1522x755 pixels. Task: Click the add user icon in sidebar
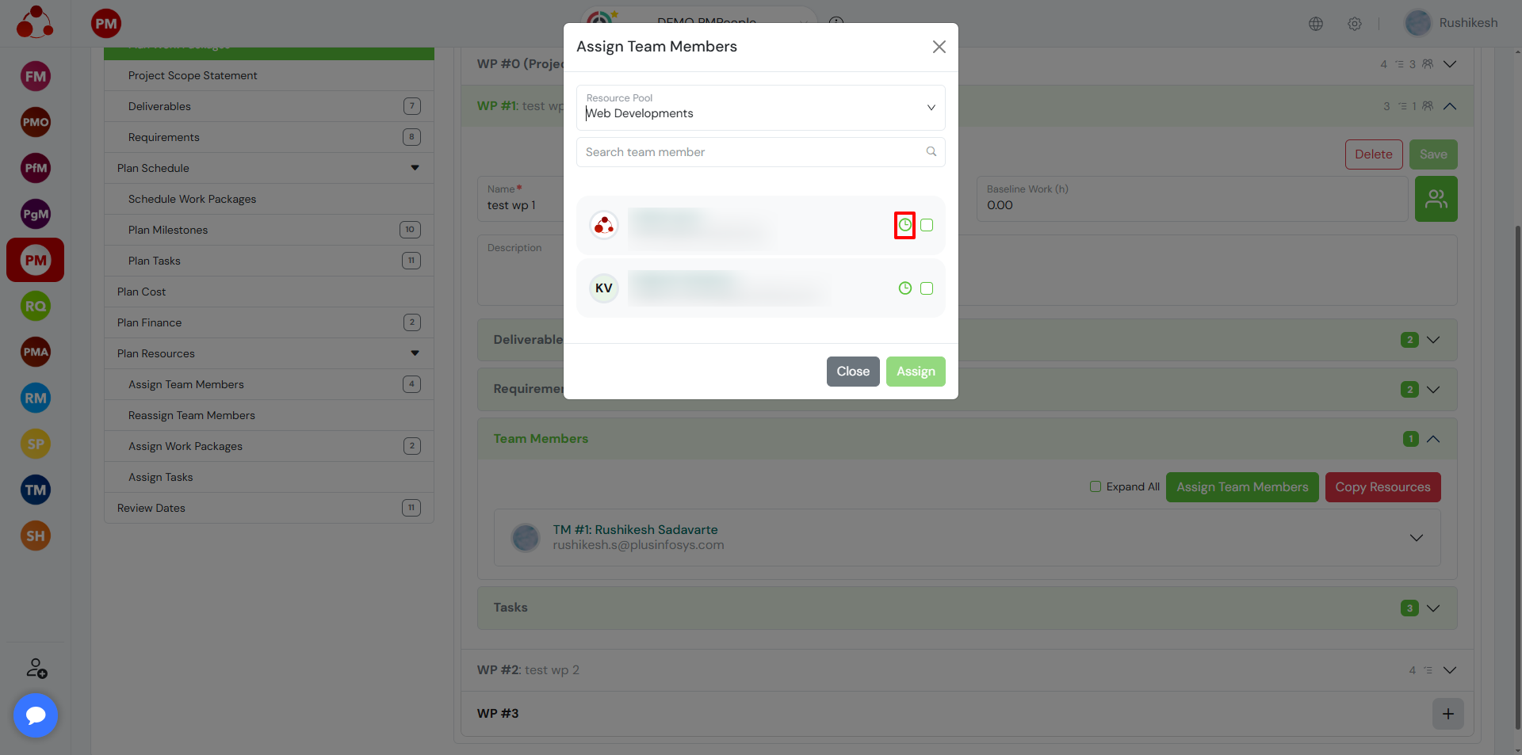[x=36, y=668]
